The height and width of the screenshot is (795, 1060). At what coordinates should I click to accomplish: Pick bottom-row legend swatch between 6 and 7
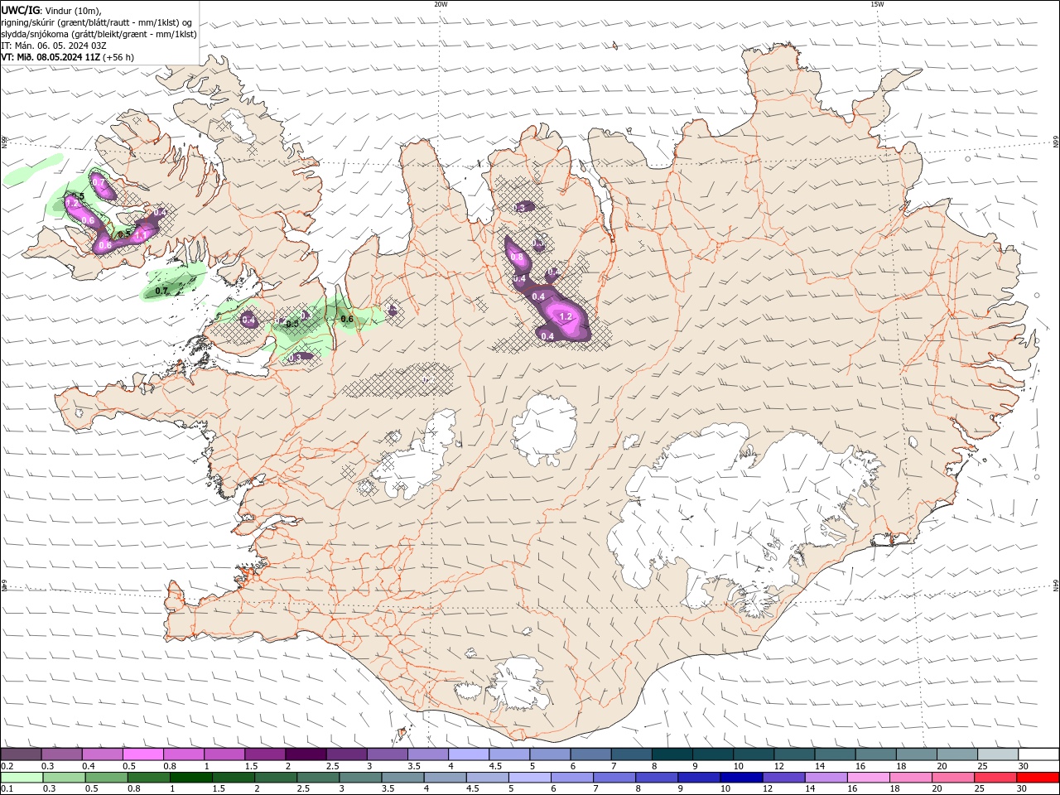pyautogui.click(x=572, y=778)
